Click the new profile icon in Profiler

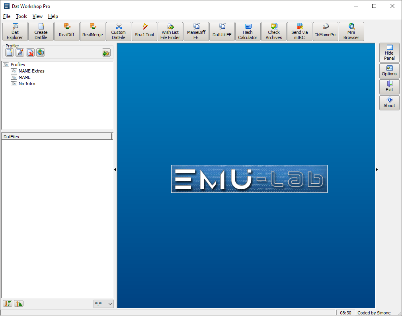click(x=10, y=52)
